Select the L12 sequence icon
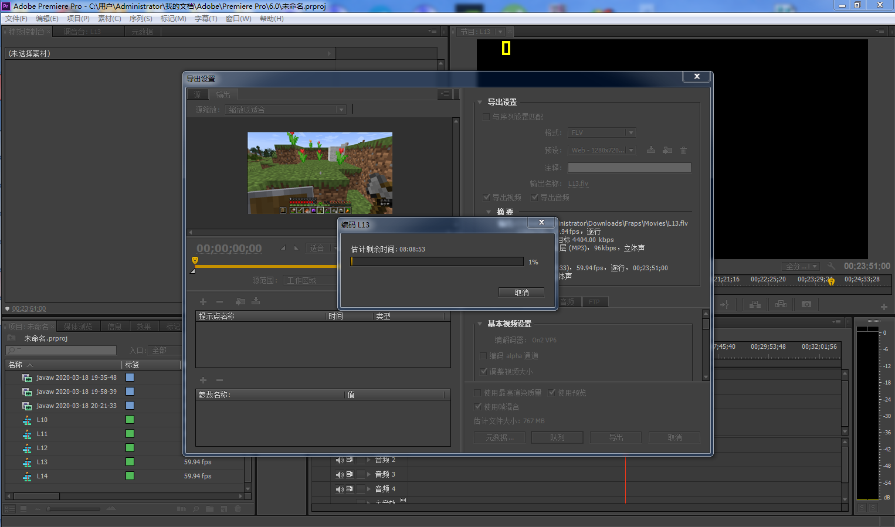 (x=27, y=448)
